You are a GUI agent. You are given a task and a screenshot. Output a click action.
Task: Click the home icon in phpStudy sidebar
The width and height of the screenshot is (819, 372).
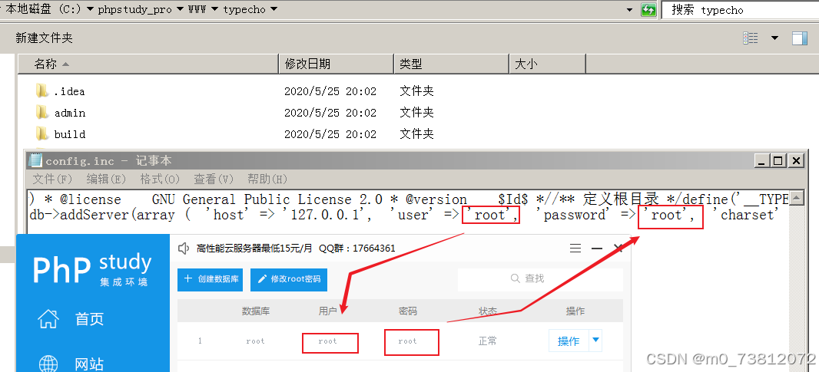48,318
